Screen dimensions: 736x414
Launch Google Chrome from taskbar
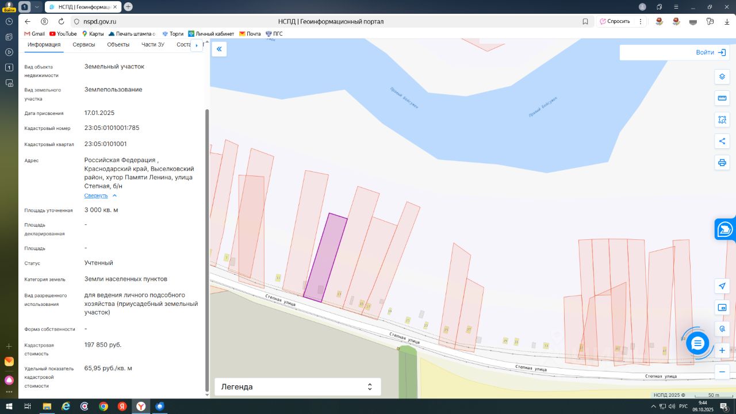(103, 407)
